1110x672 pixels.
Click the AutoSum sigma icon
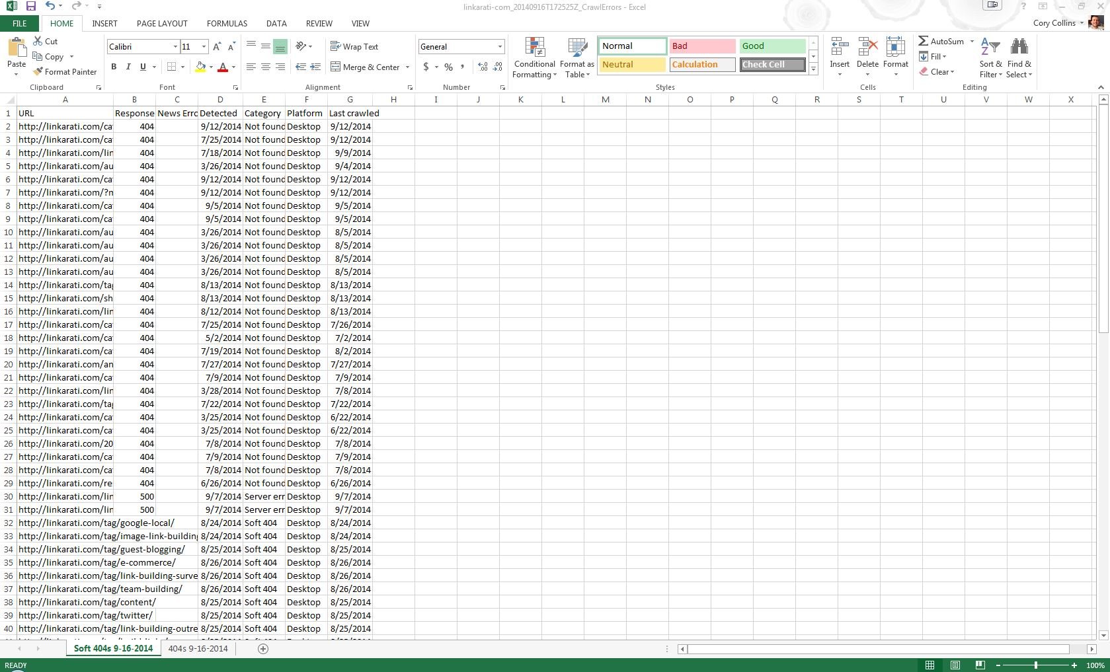(x=923, y=41)
